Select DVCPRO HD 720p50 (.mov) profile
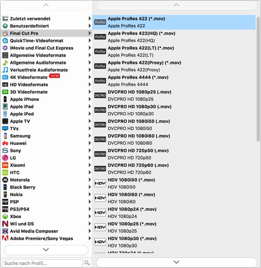The width and height of the screenshot is (261, 268). click(x=174, y=154)
